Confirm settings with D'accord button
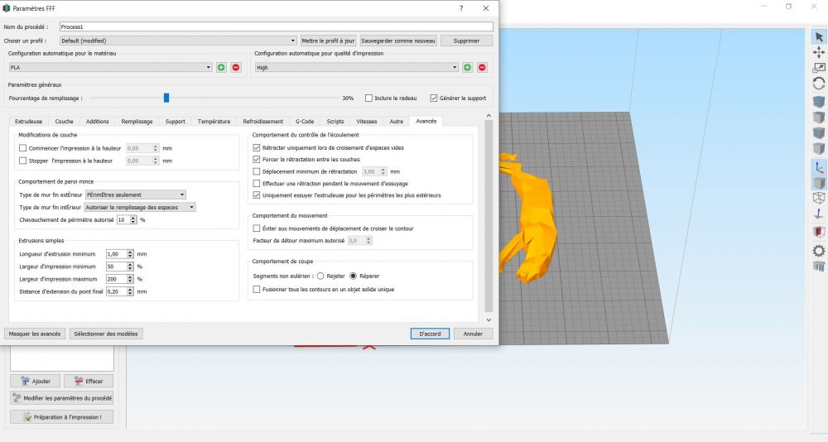 430,334
